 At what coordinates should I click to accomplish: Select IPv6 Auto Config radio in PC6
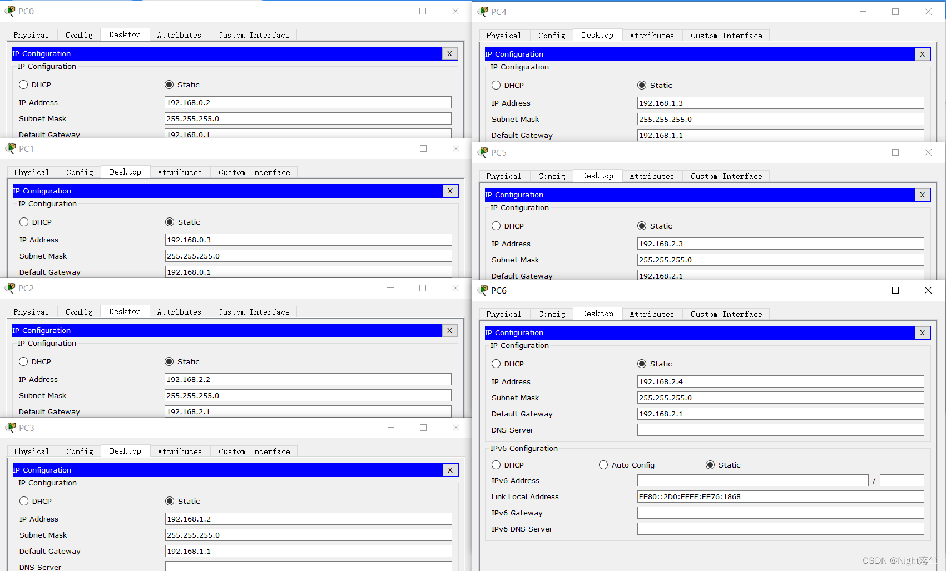(x=603, y=465)
